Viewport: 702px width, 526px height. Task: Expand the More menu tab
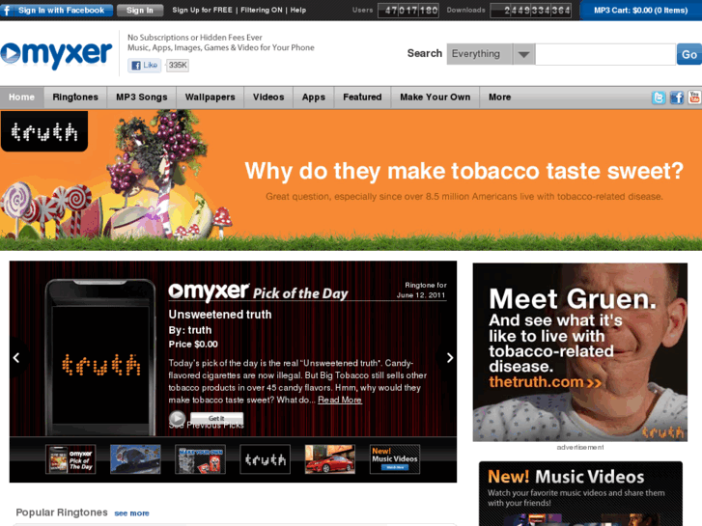(499, 97)
